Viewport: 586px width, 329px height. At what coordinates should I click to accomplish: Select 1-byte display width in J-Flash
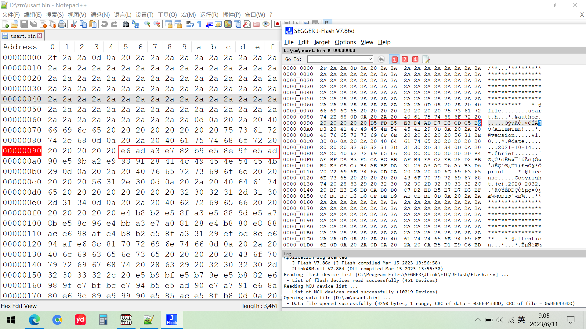[395, 59]
